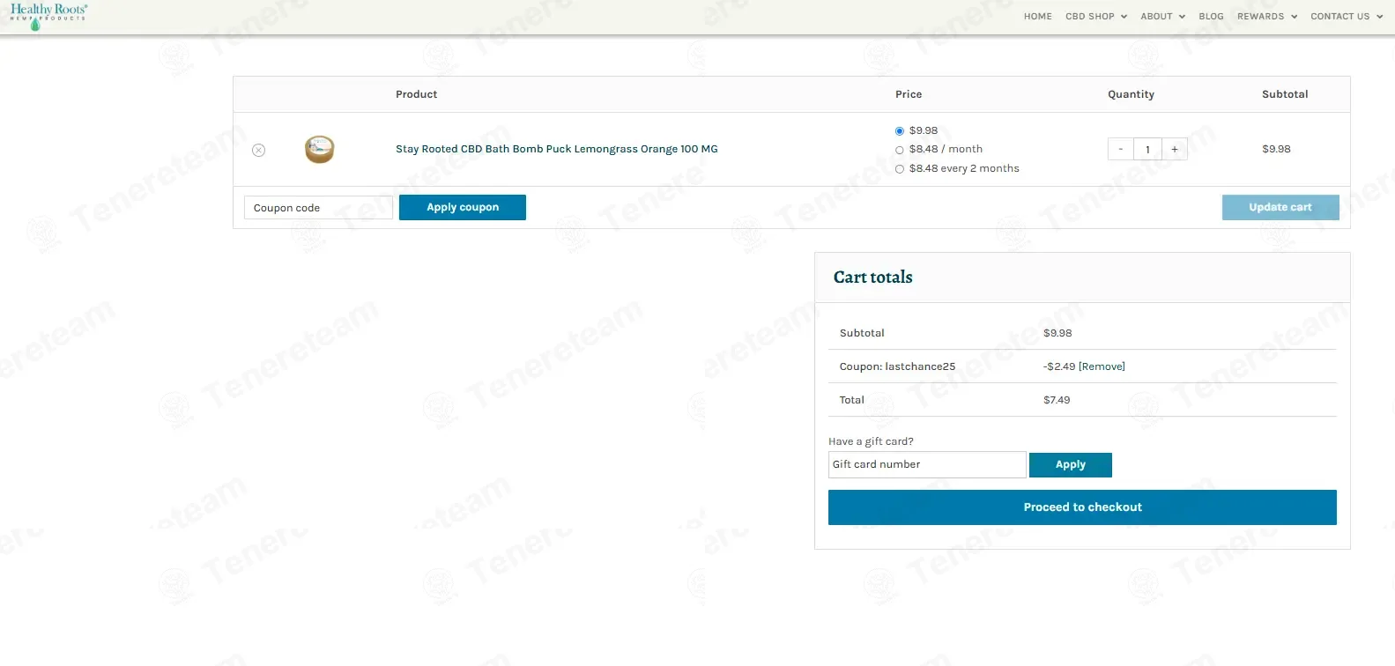1395x666 pixels.
Task: Click the row subtotal $9.98 in product table
Action: [1276, 149]
